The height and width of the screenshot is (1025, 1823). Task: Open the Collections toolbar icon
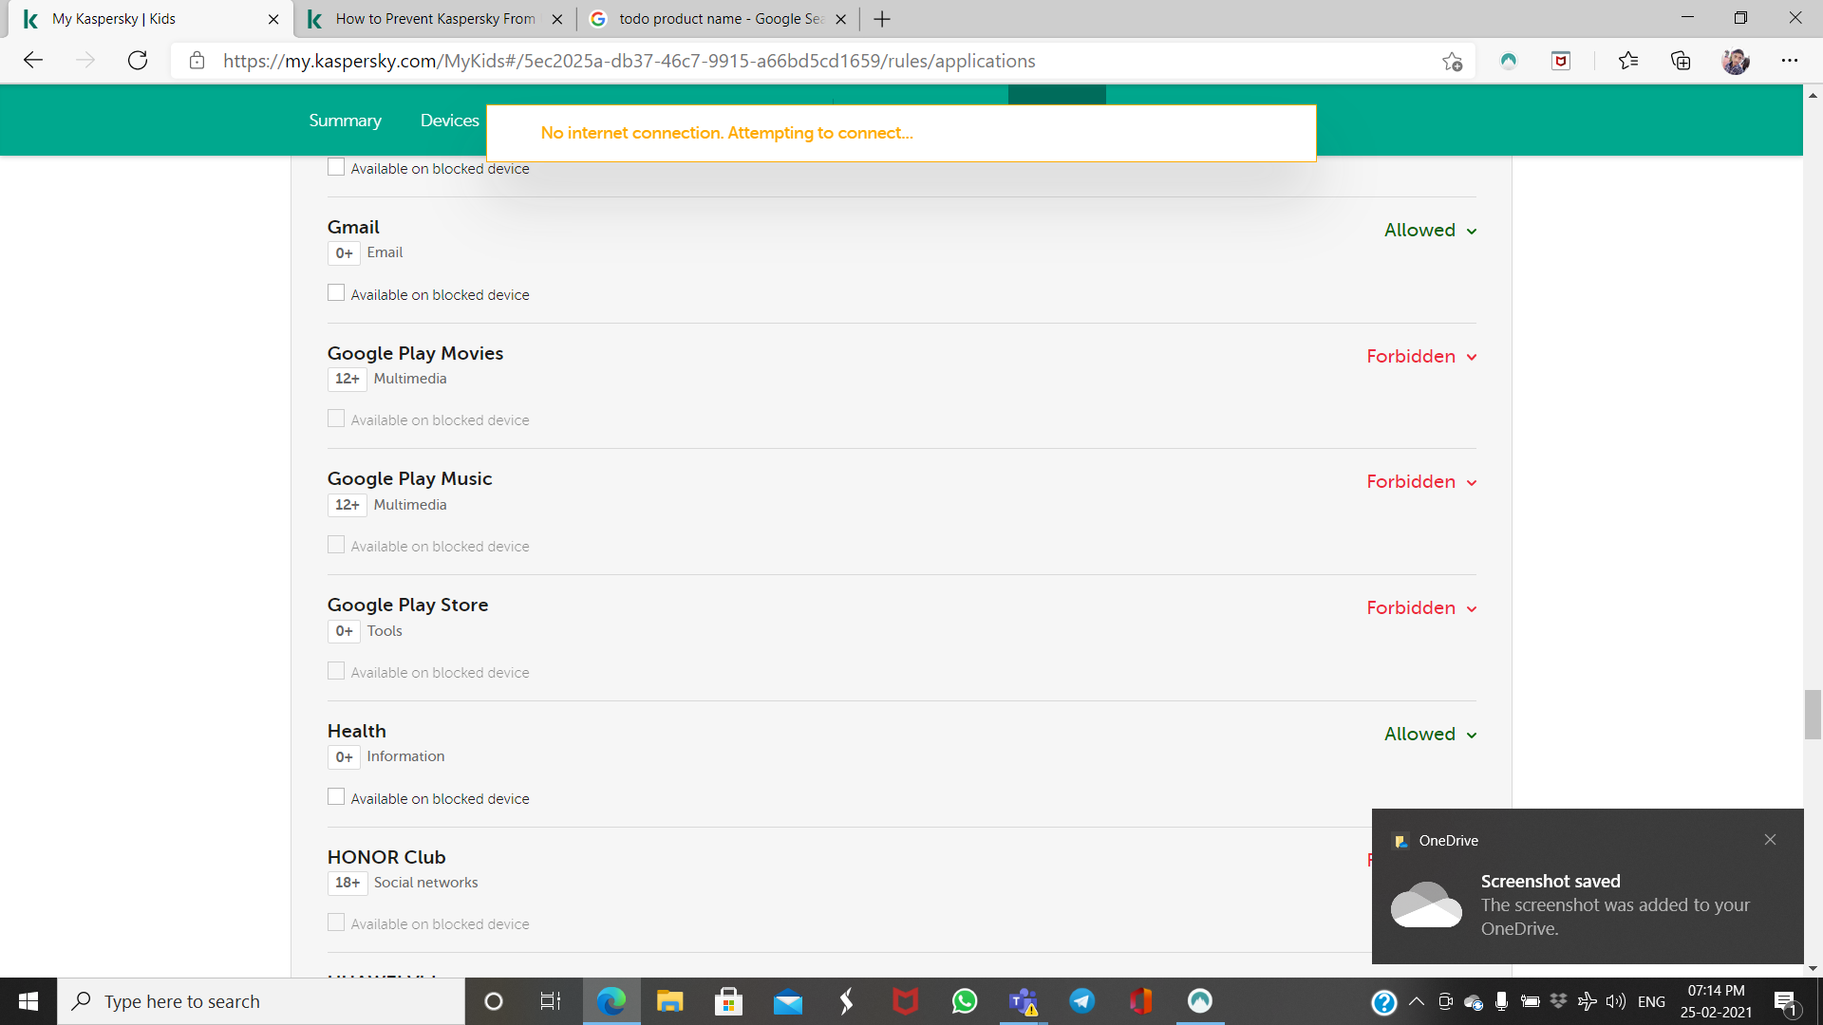tap(1681, 61)
